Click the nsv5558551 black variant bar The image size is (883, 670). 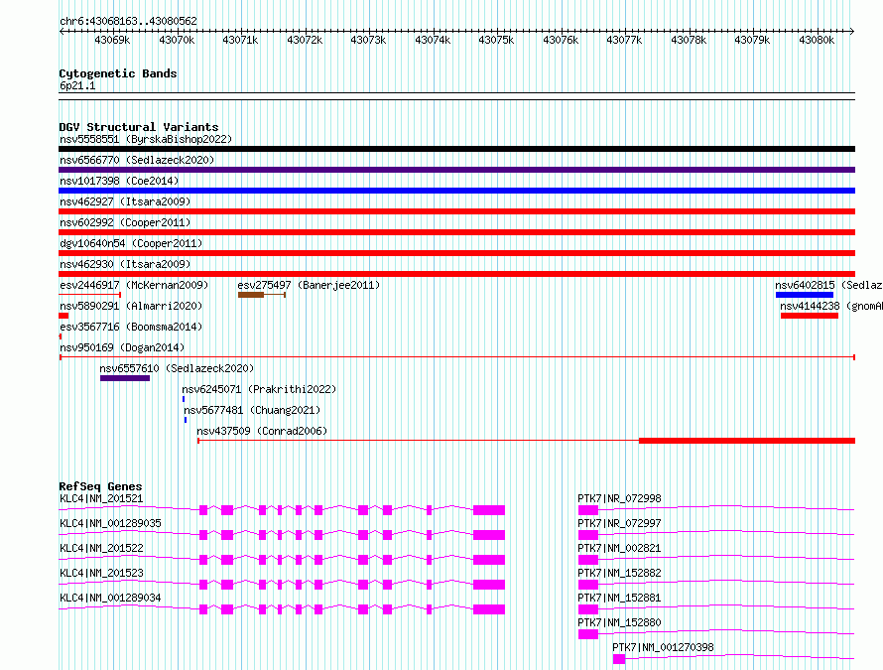click(456, 149)
